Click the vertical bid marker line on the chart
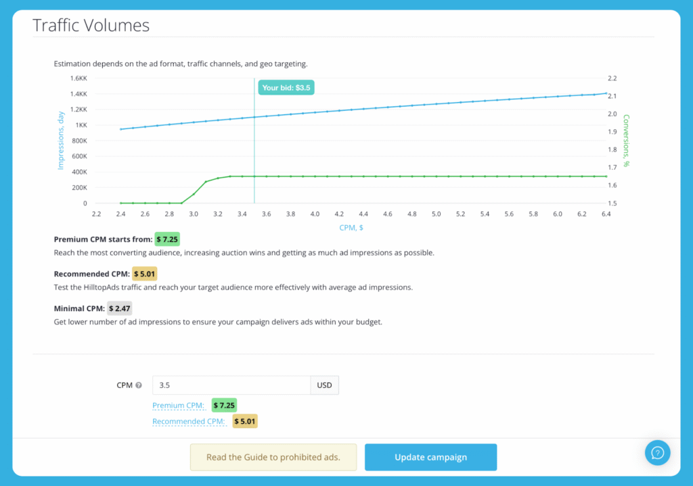 tap(254, 149)
